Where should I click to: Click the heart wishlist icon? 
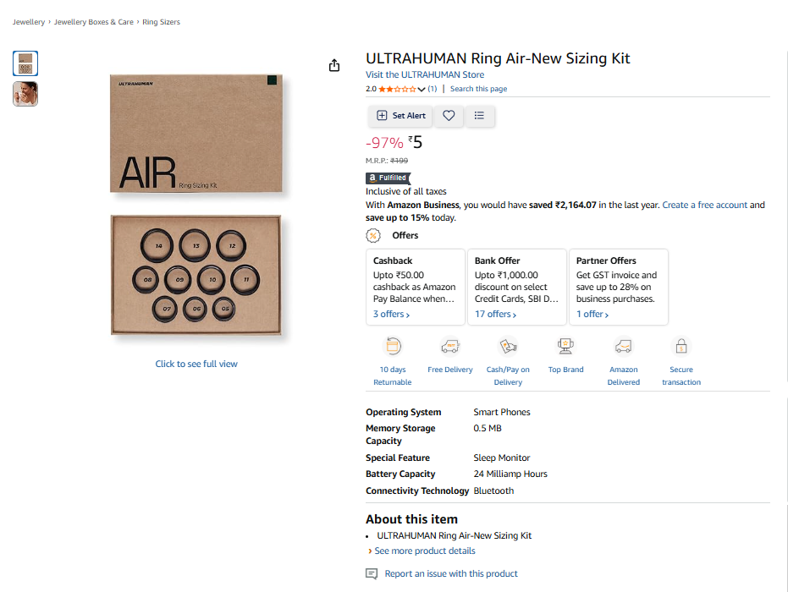point(449,116)
